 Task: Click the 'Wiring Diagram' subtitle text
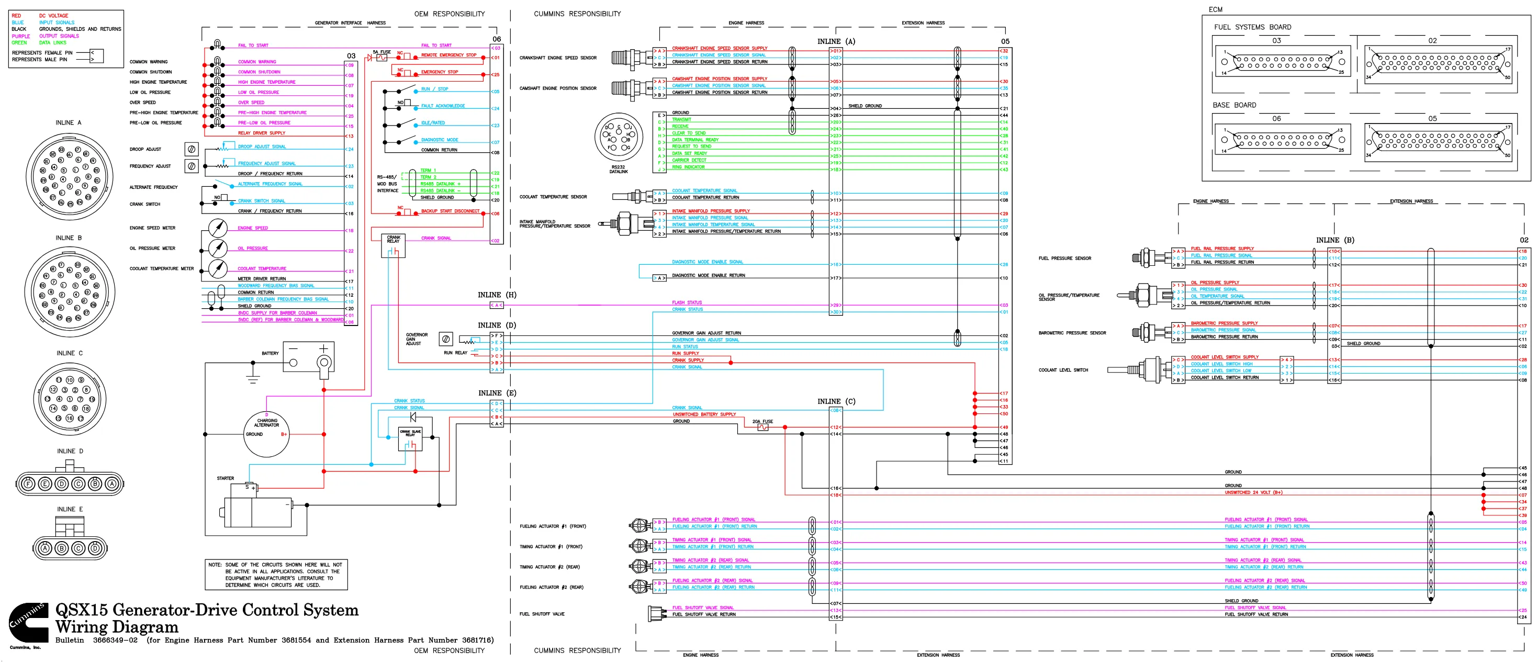point(116,626)
